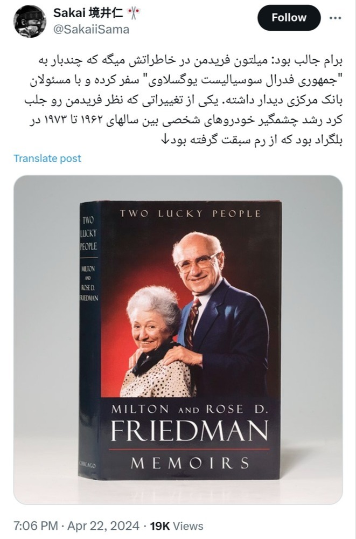
Task: Open the three-dots more options menu
Action: tap(335, 18)
